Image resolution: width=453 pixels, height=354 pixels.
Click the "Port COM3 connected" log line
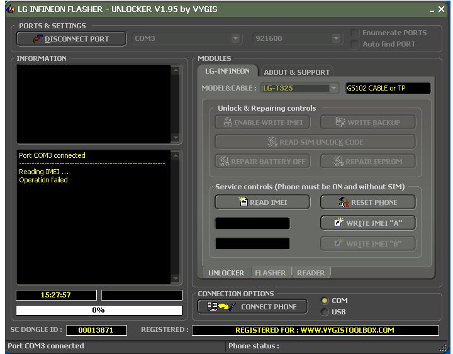(52, 155)
